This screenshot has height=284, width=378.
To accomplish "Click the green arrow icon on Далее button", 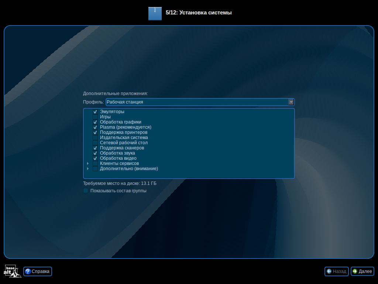I will click(x=355, y=271).
